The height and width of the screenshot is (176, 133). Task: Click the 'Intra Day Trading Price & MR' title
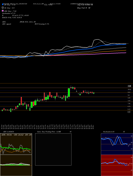coord(49,132)
